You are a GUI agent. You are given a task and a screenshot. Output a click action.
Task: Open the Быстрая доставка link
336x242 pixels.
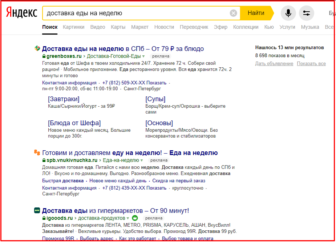pyautogui.click(x=63, y=181)
